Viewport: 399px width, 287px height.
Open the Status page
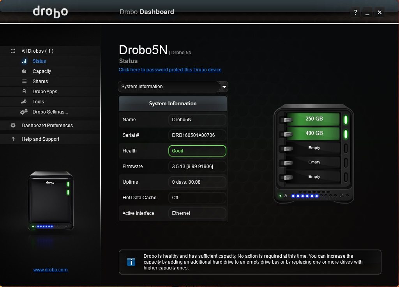[39, 61]
